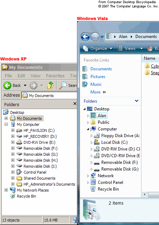Open Vista recent pages dropdown arrow
Screen dimensions: 159x225
pos(102,37)
